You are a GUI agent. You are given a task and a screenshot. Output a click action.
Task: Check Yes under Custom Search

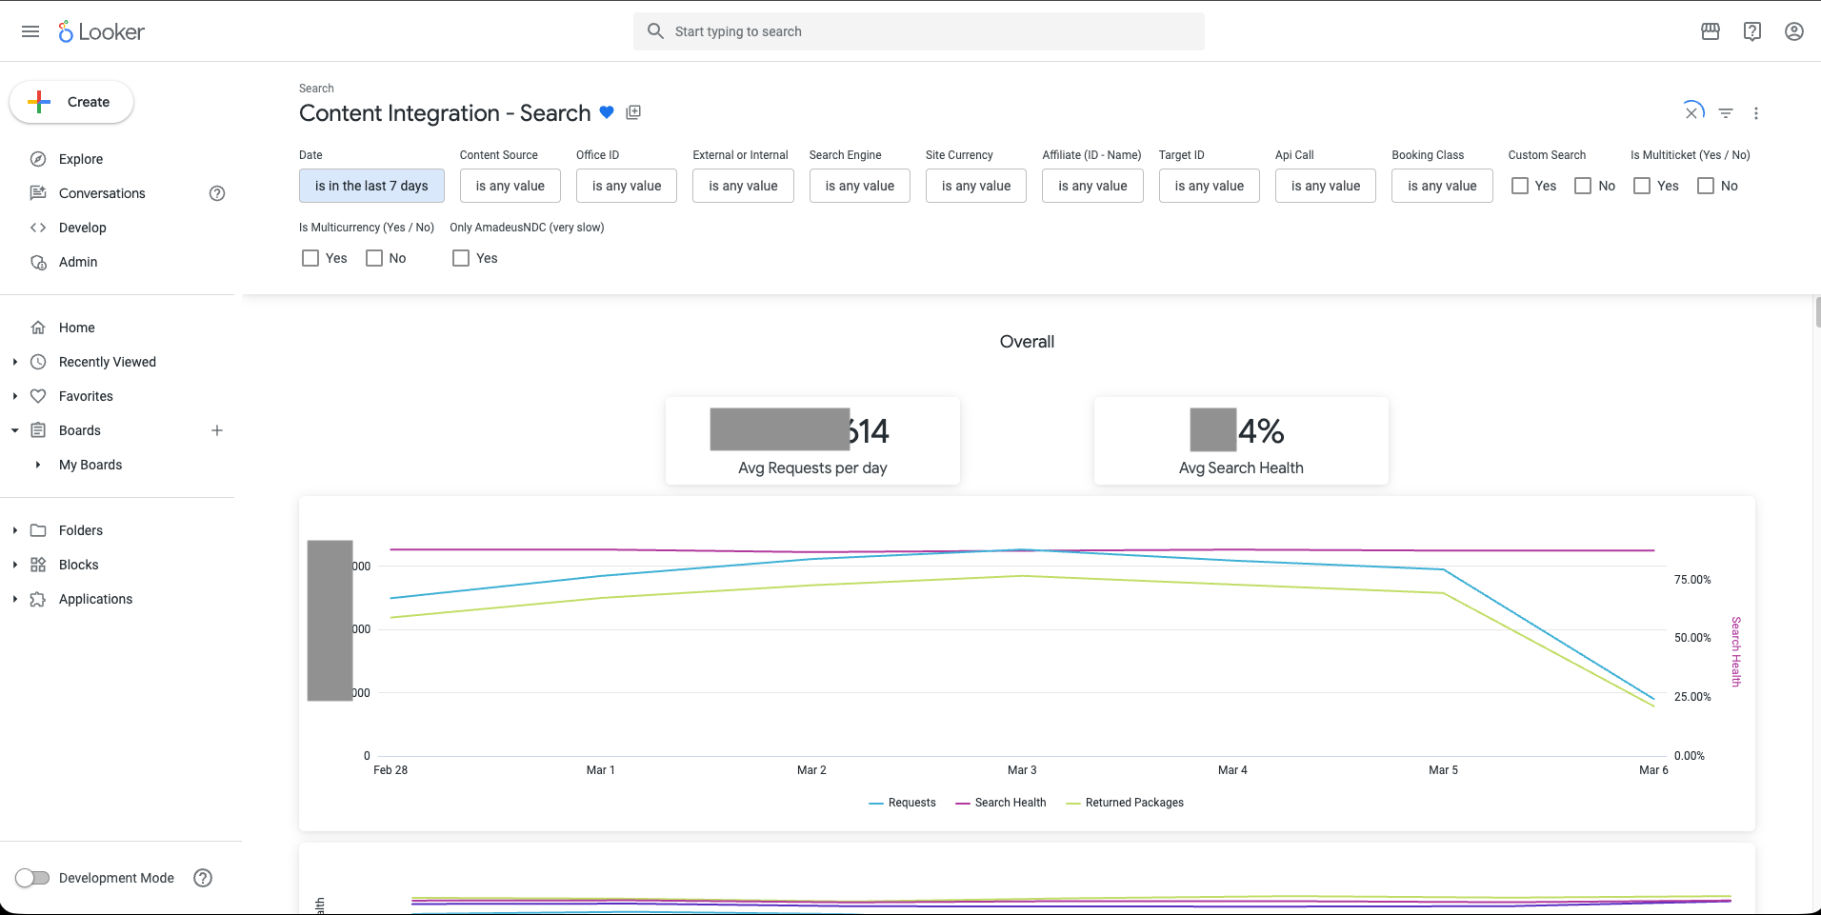[1520, 186]
